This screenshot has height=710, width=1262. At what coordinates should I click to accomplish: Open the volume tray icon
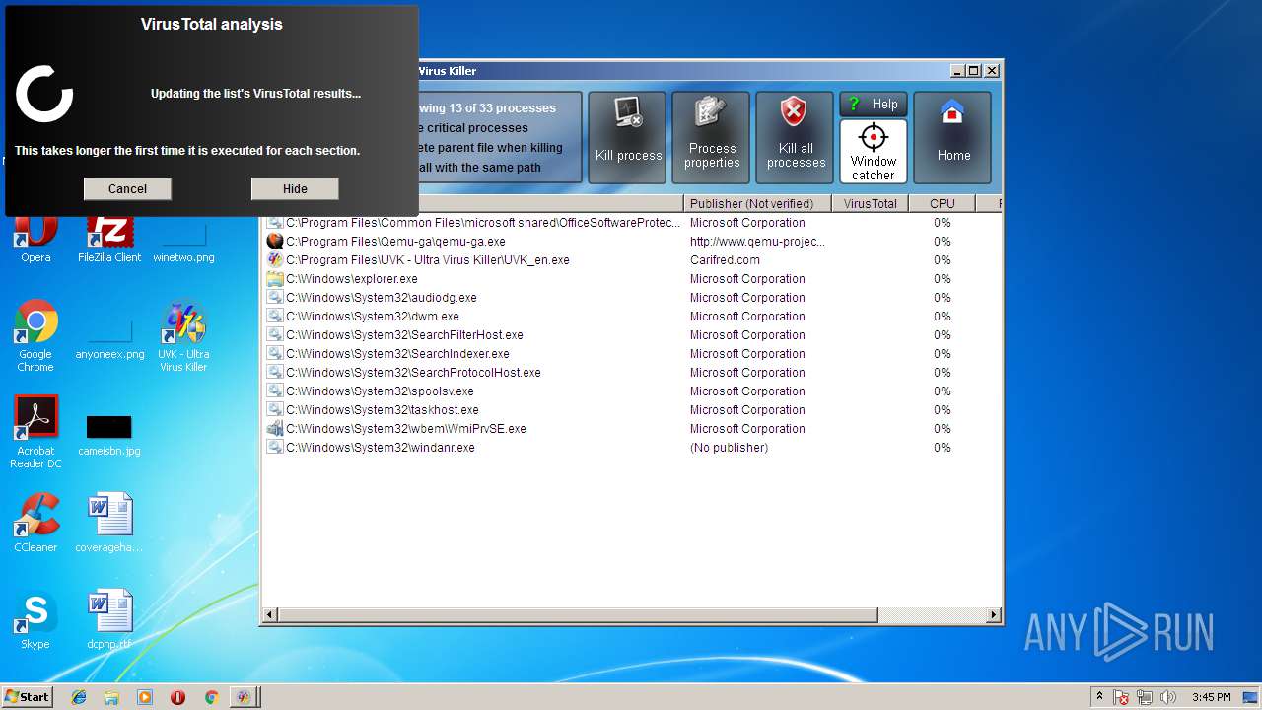coord(1168,697)
